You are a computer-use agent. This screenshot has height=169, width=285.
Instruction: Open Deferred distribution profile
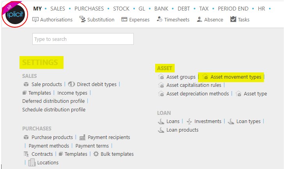(53, 101)
